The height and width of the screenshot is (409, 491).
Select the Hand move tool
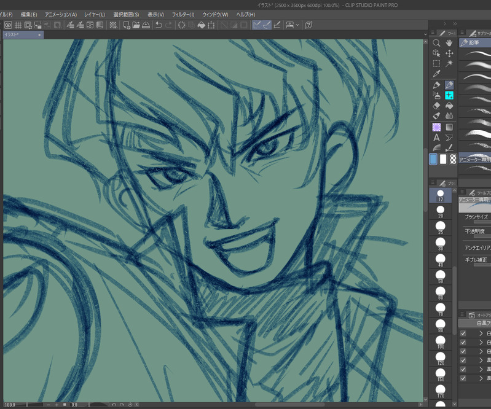449,43
